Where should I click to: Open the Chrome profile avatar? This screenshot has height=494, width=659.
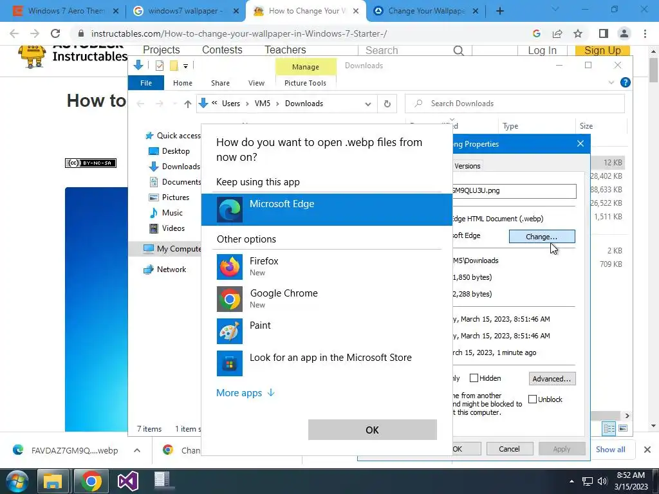tap(624, 33)
